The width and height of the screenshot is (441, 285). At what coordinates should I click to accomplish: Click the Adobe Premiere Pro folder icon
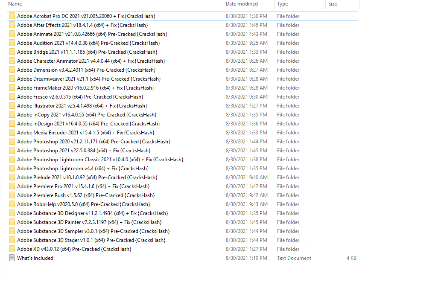[x=12, y=186]
